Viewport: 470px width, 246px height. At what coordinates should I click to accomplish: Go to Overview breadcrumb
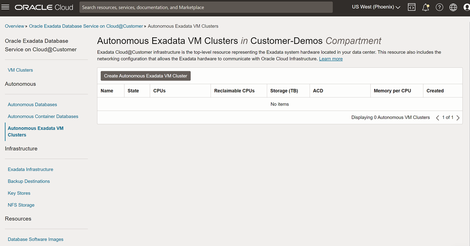(x=14, y=26)
